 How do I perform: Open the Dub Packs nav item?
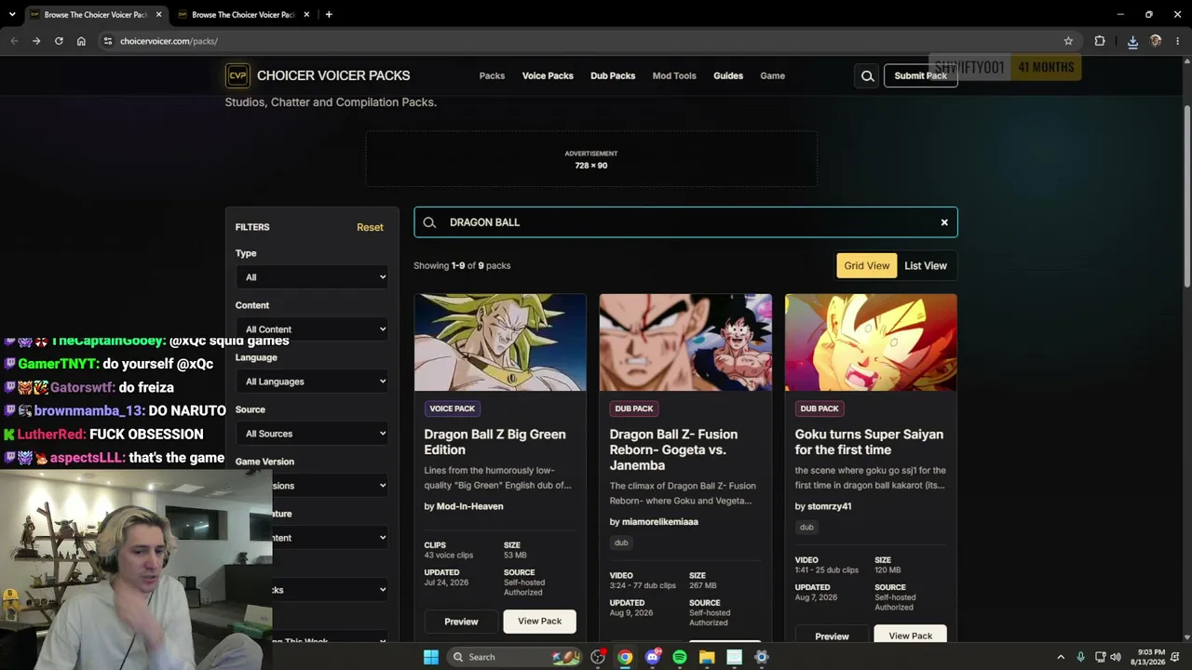click(x=613, y=76)
